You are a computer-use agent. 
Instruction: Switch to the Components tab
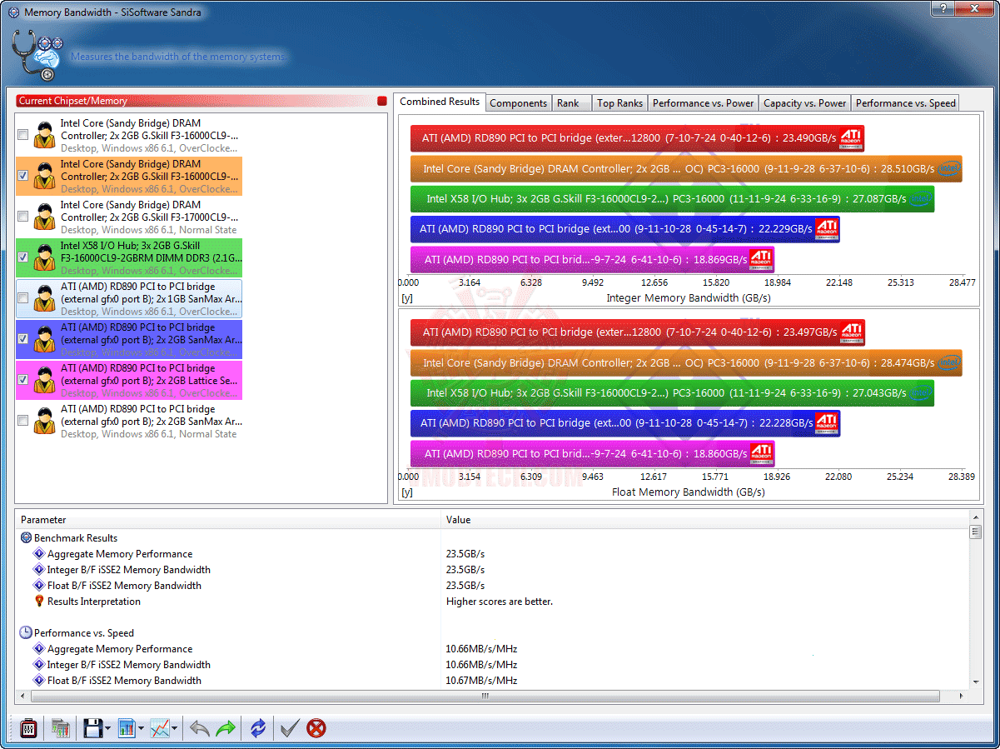519,103
